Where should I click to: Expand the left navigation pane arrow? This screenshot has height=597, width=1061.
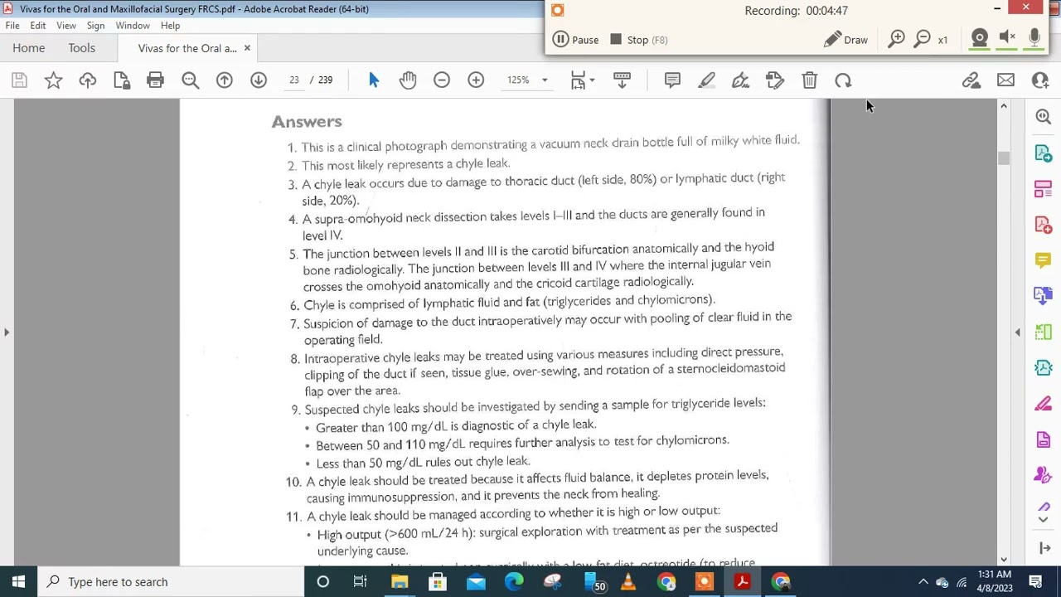pyautogui.click(x=7, y=332)
